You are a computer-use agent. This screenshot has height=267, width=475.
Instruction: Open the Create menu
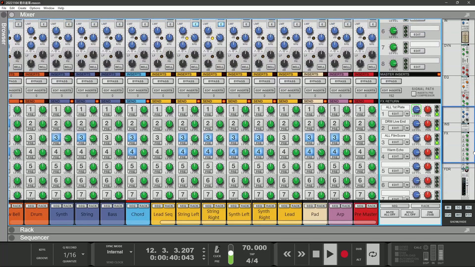[x=22, y=8]
